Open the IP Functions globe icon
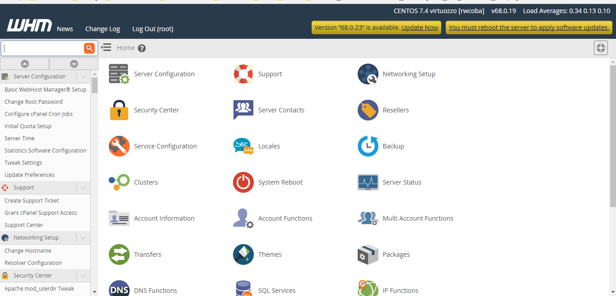616x296 pixels. click(x=368, y=289)
